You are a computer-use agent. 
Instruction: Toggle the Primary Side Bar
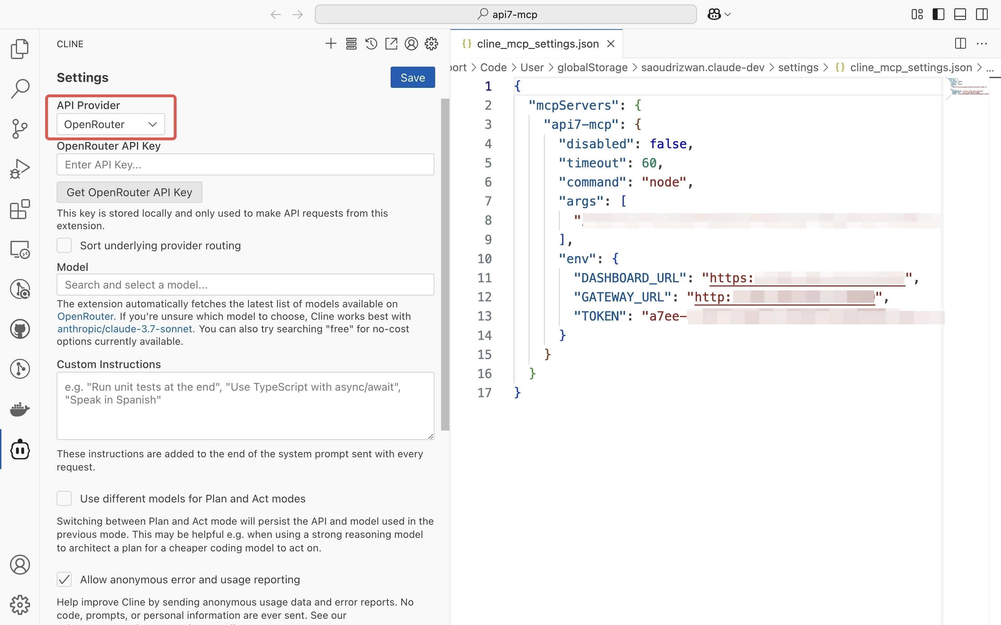pos(938,15)
